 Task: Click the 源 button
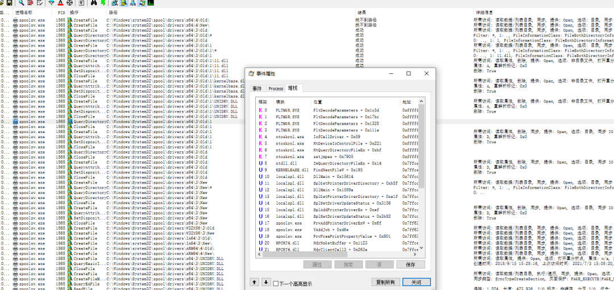pyautogui.click(x=379, y=264)
